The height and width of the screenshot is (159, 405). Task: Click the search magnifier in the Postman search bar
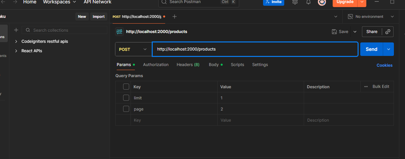(164, 2)
